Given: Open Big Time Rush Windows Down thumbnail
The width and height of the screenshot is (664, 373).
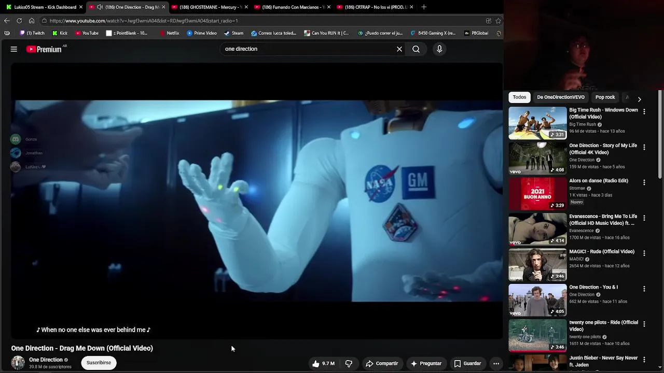Looking at the screenshot, I should pyautogui.click(x=537, y=123).
